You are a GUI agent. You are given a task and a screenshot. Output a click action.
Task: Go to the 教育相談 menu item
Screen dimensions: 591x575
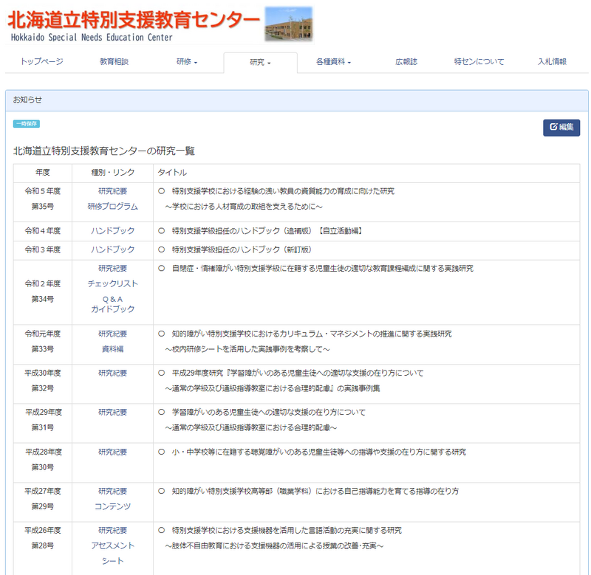[x=115, y=62]
